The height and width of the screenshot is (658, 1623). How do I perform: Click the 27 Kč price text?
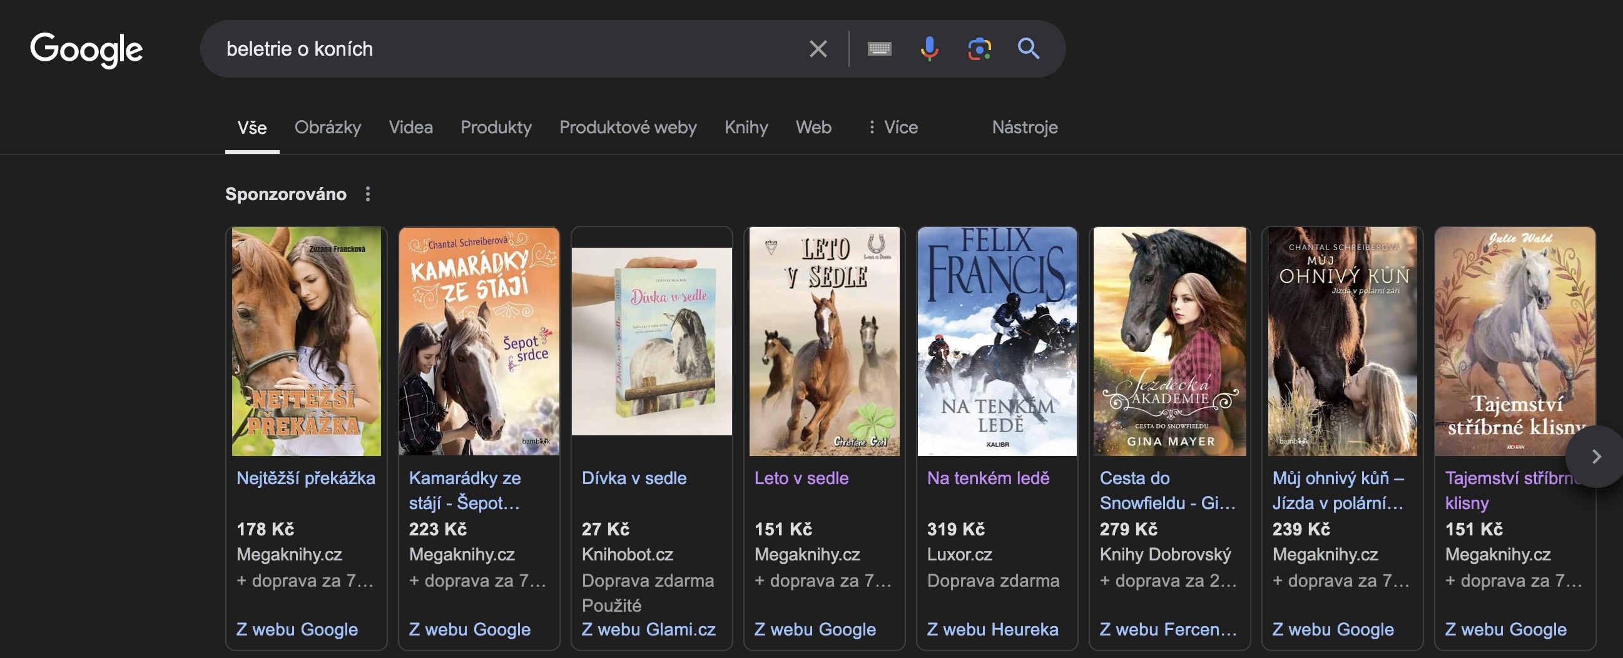click(606, 529)
